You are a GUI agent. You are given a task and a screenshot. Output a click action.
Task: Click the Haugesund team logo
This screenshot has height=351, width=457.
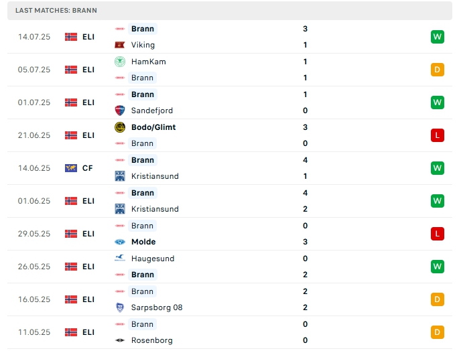120,259
